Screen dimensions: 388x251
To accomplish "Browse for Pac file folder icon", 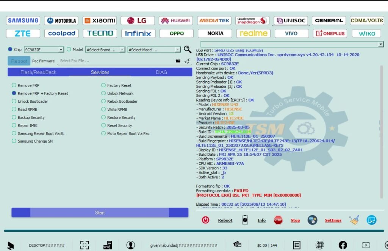I will tap(178, 61).
